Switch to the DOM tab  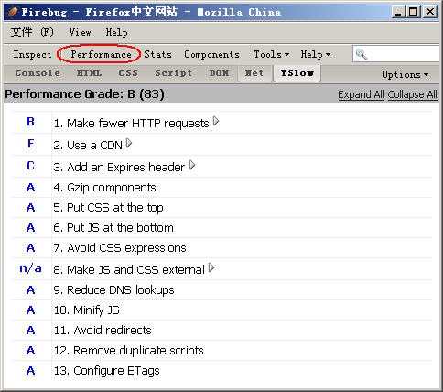pos(219,73)
